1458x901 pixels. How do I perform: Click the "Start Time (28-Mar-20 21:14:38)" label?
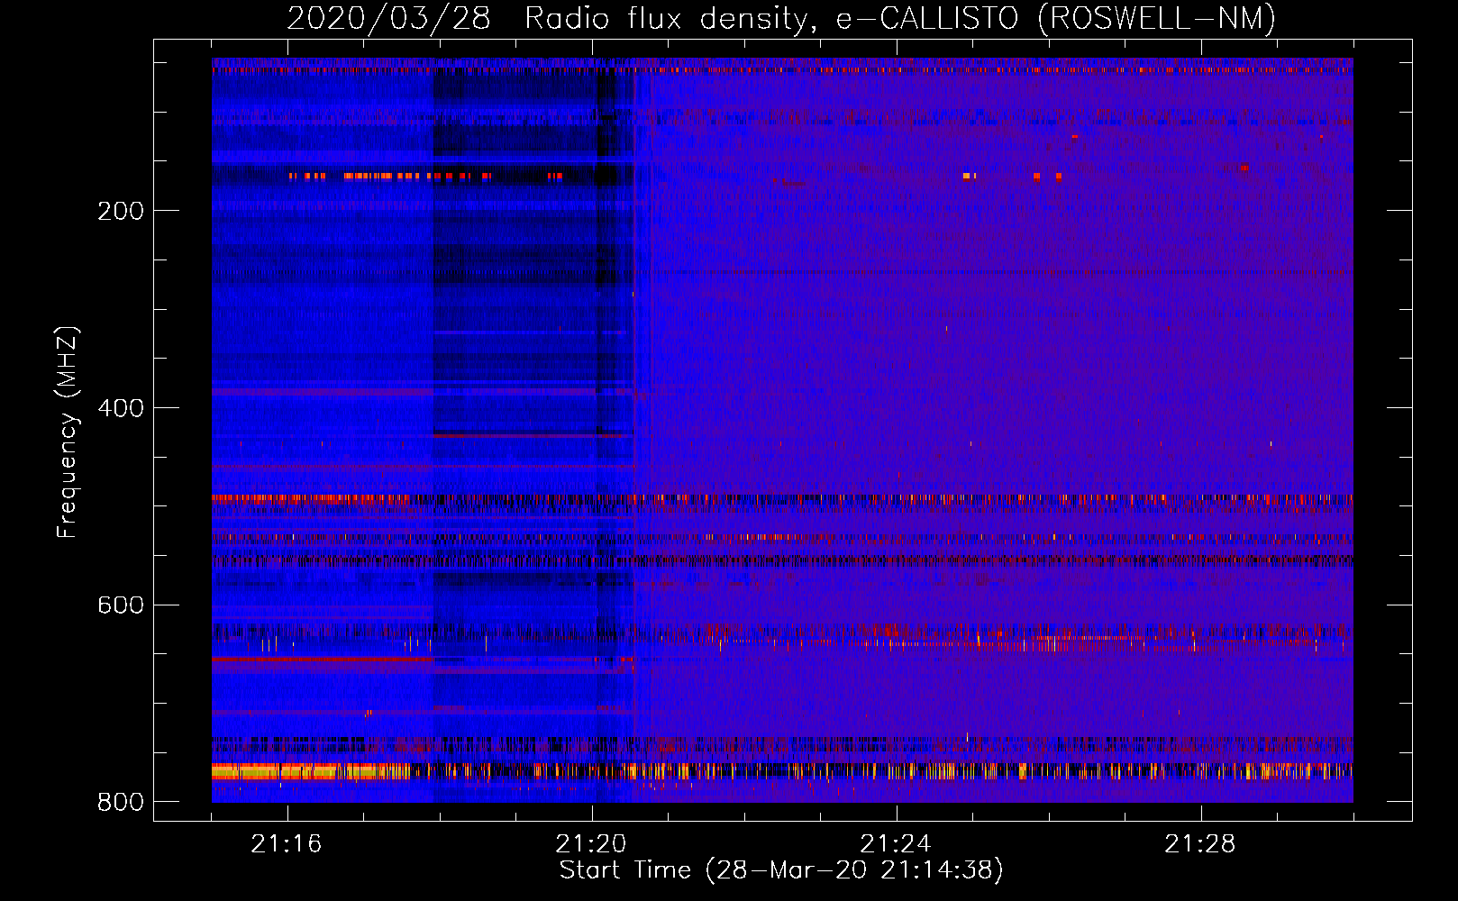pos(781,870)
